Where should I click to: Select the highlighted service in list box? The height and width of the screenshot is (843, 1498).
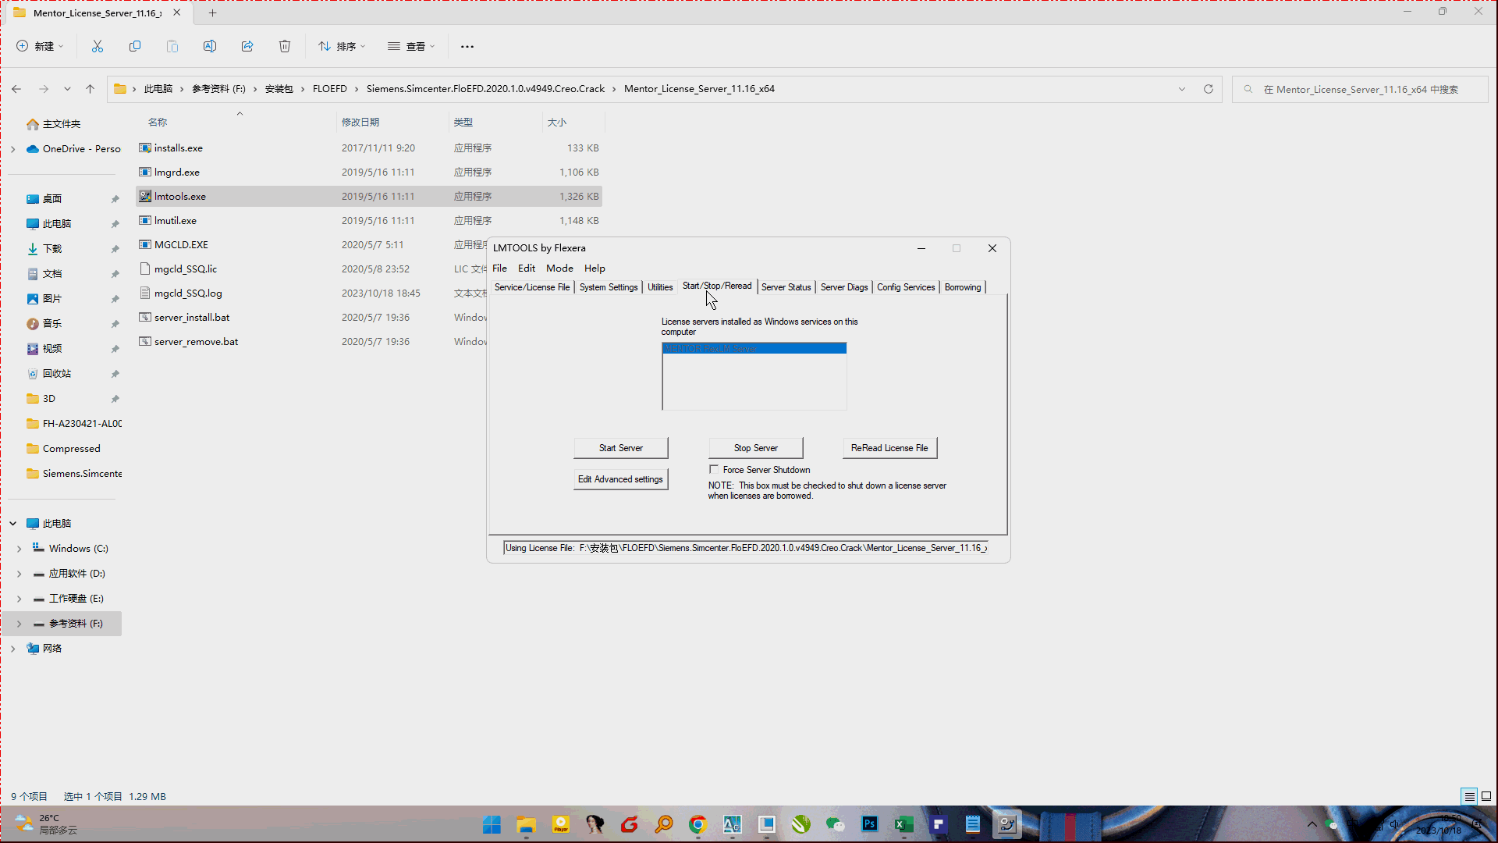754,348
